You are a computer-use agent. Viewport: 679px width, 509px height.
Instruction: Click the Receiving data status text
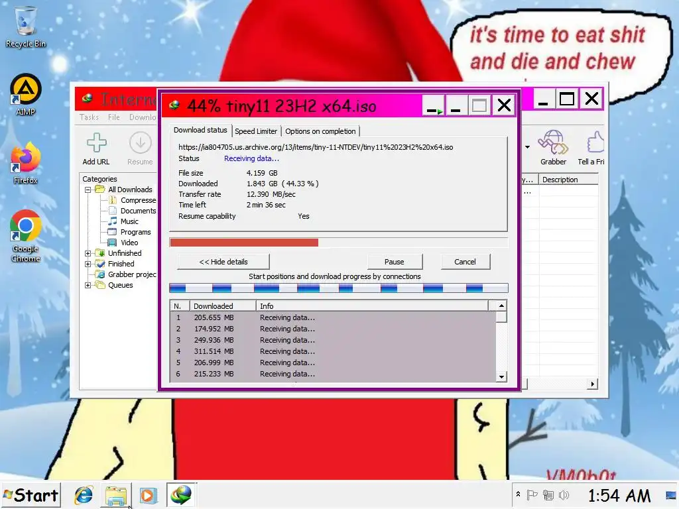click(251, 158)
